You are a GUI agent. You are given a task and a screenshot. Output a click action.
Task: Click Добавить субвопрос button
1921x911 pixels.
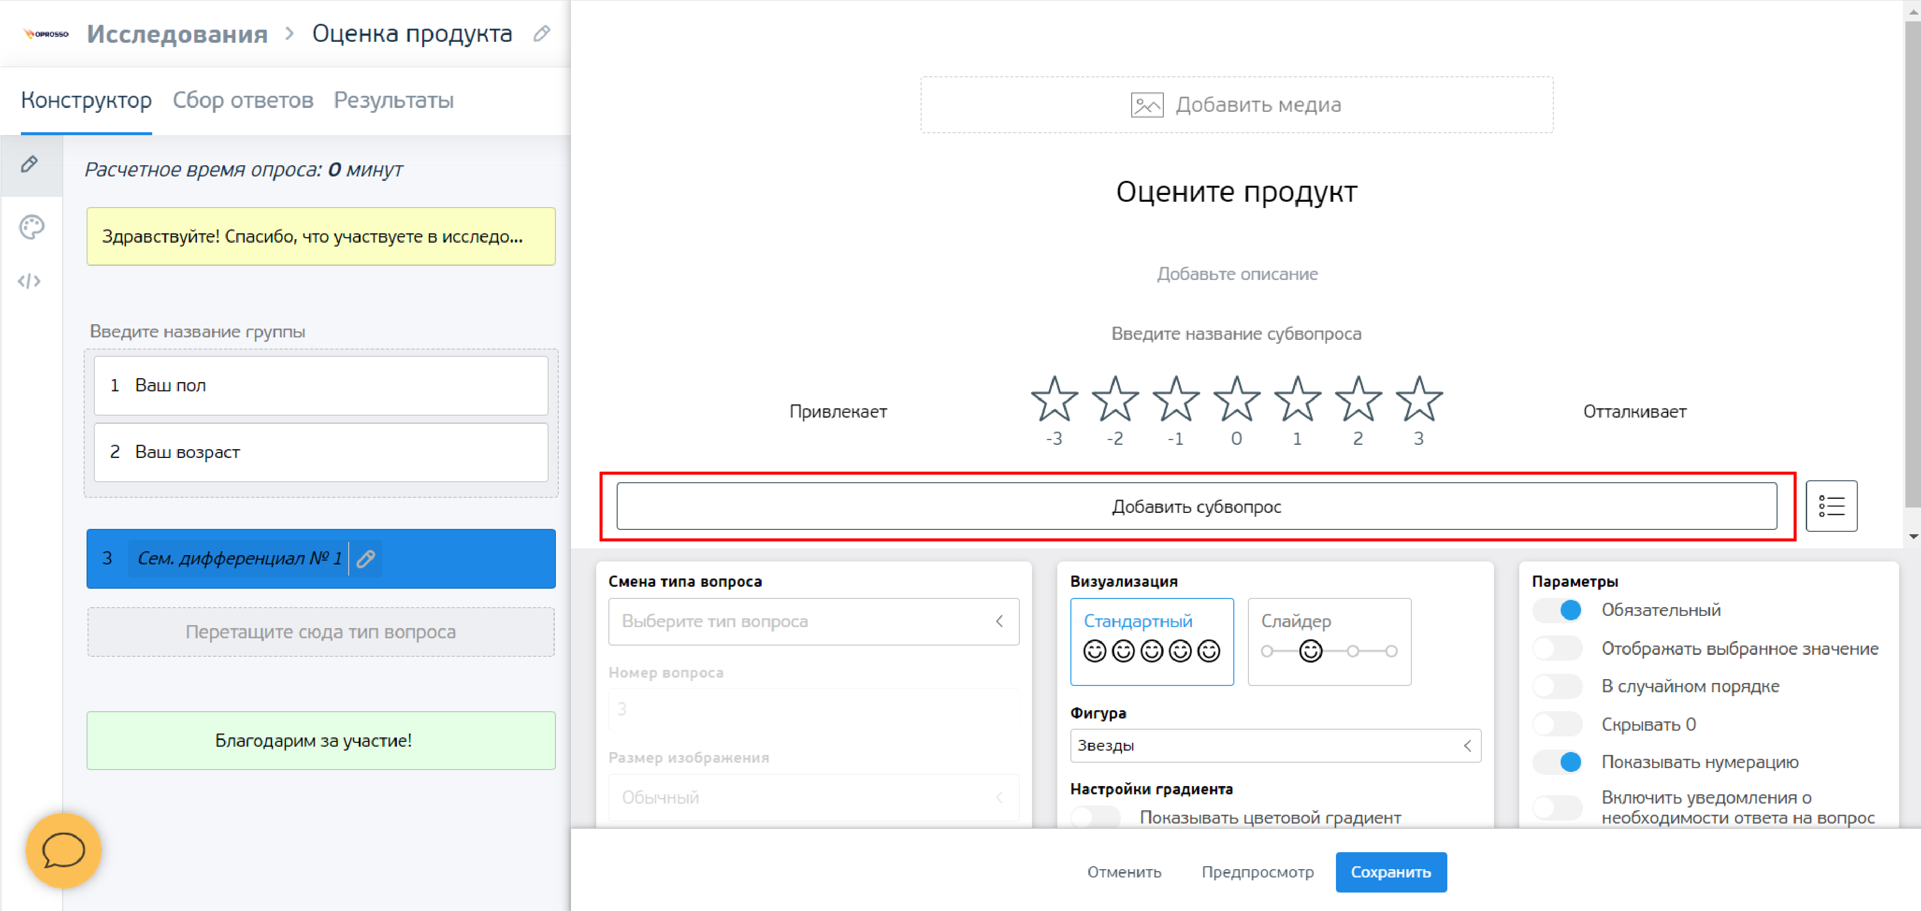click(x=1196, y=506)
